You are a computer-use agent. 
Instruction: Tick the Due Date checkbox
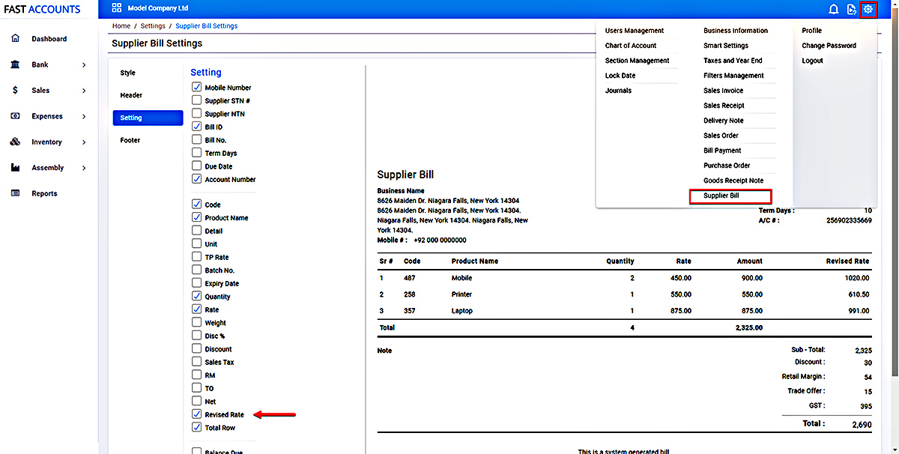point(197,166)
